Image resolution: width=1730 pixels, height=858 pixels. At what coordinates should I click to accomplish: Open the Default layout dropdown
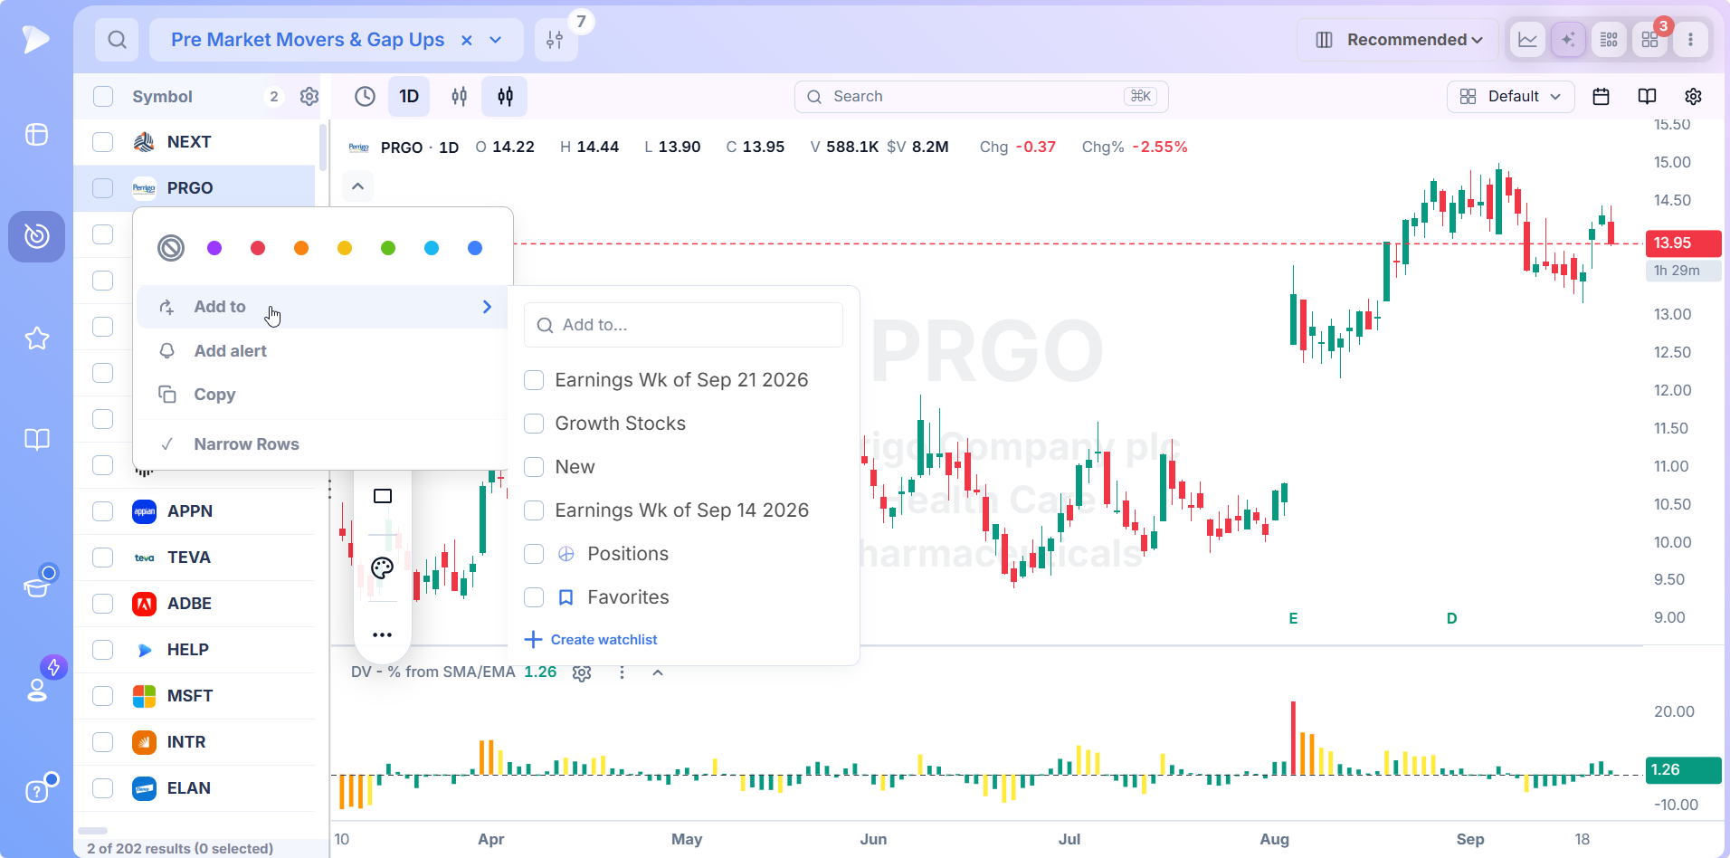1511,97
